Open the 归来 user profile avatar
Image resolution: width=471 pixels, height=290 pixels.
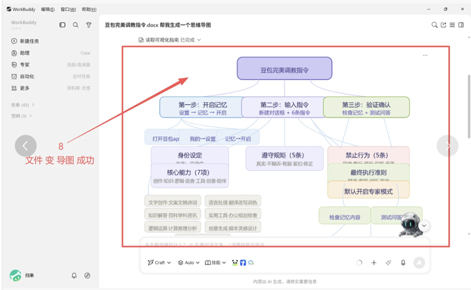pos(15,275)
